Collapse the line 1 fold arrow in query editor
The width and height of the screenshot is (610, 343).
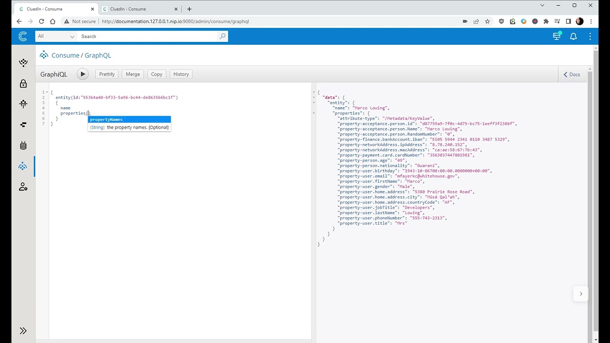(47, 92)
